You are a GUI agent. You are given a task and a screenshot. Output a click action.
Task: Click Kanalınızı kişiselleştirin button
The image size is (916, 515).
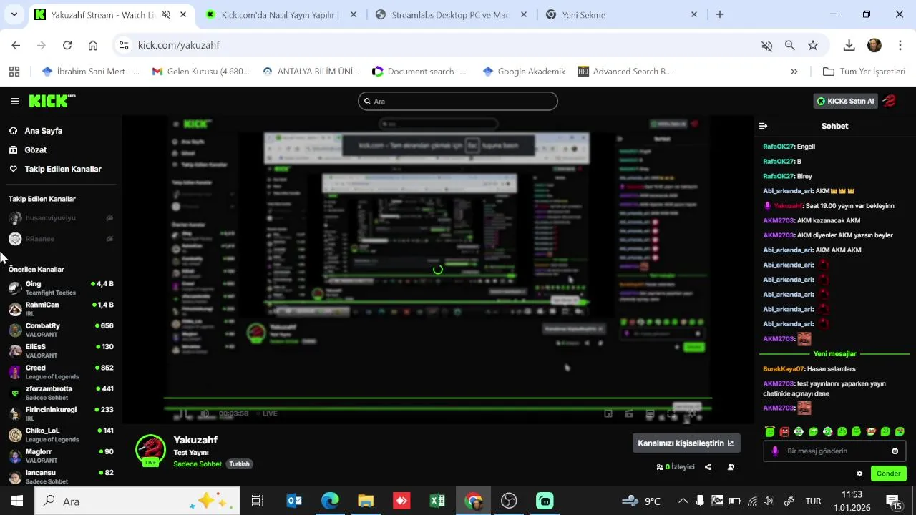[x=686, y=443]
